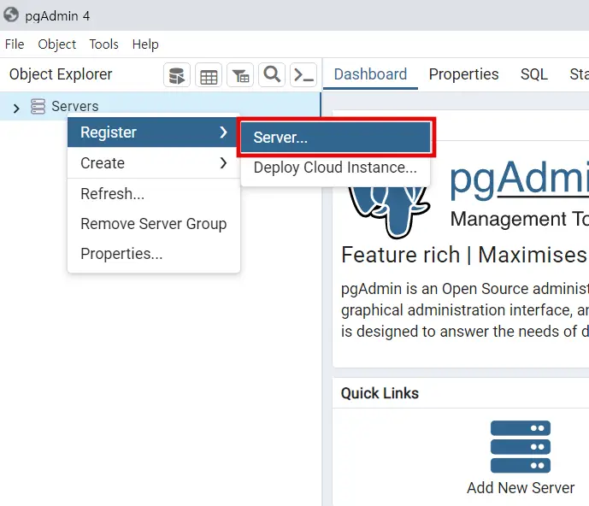
Task: Open the Create submenu arrow
Action: pyautogui.click(x=223, y=162)
